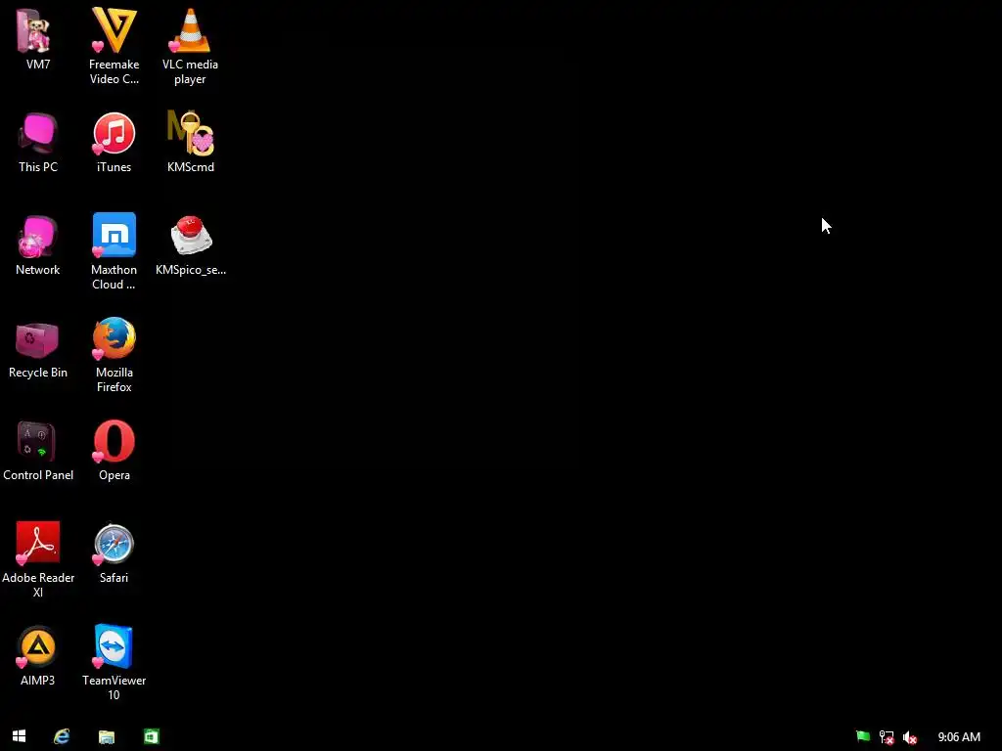Select the Mozilla Firefox shortcut
The image size is (1002, 751).
point(114,337)
